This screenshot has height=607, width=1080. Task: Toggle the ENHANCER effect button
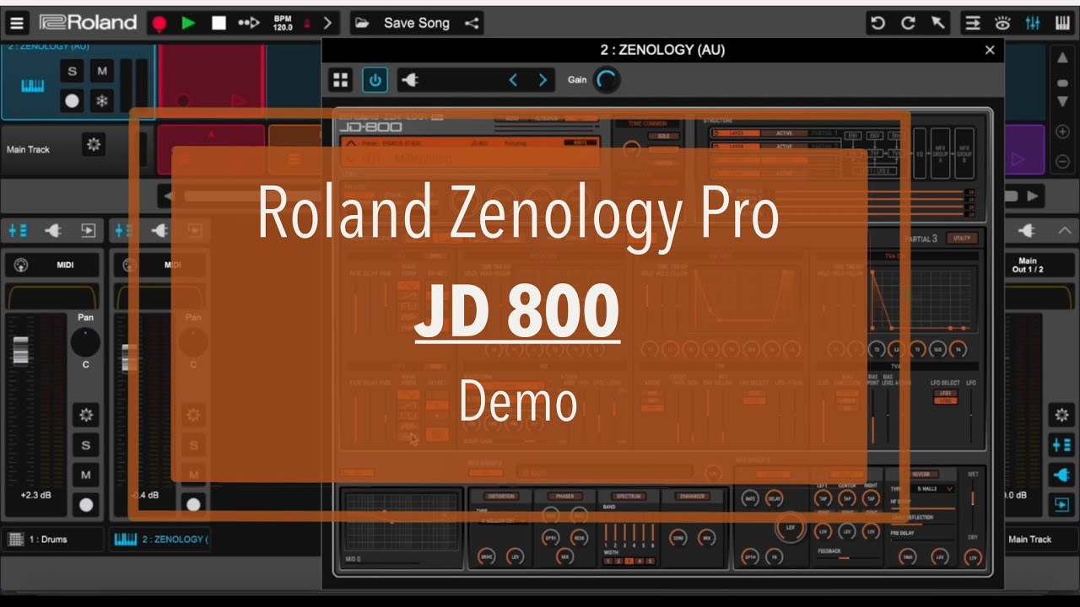(693, 497)
